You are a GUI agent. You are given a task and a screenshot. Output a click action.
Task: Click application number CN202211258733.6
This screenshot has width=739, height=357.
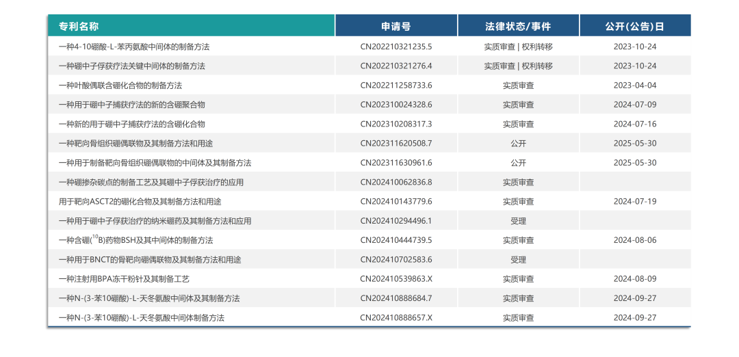(x=396, y=85)
